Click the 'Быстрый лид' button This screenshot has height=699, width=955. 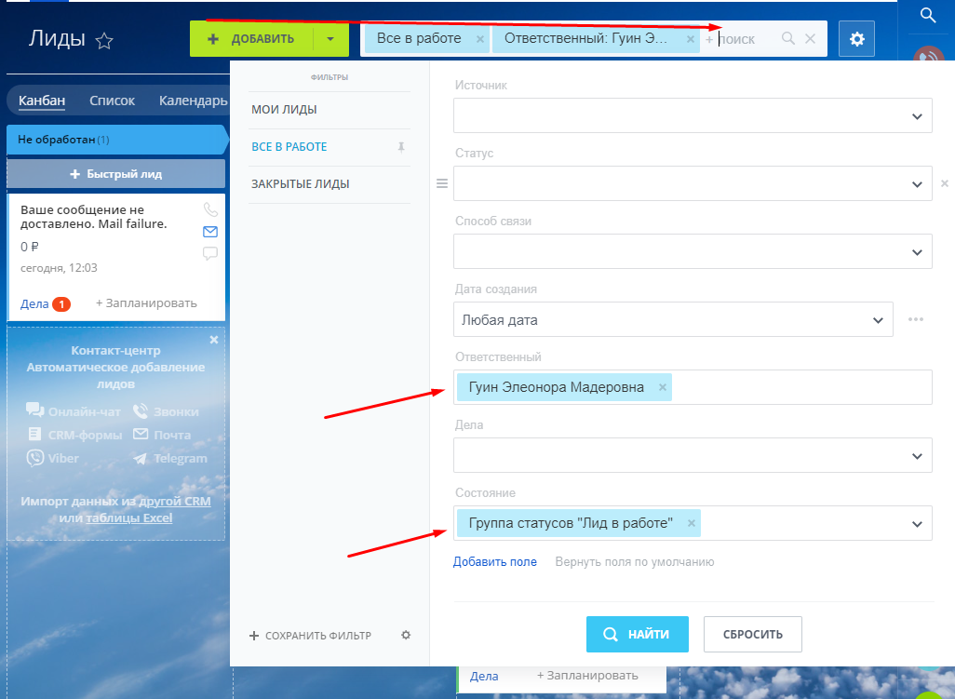[x=115, y=173]
